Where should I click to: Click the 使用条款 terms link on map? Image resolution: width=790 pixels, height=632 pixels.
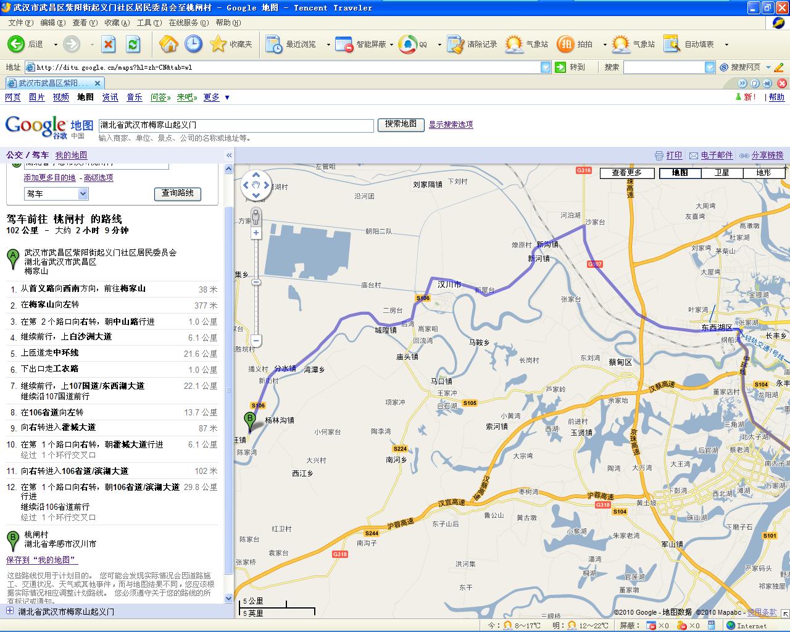762,612
